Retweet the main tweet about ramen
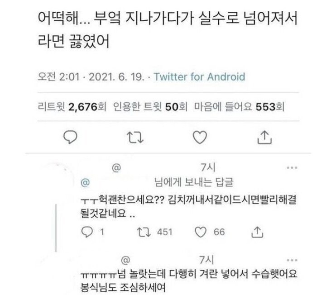 tap(133, 136)
